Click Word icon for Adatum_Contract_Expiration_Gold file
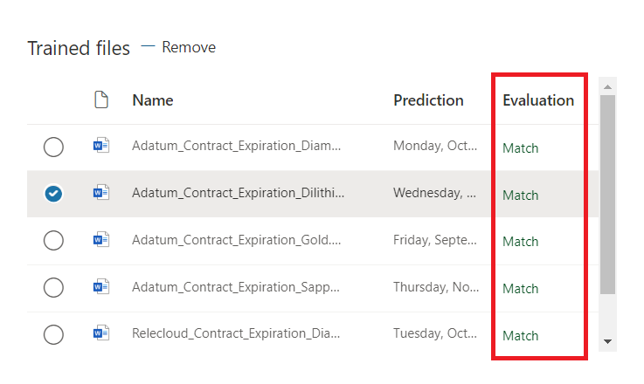The width and height of the screenshot is (644, 384). (x=101, y=240)
